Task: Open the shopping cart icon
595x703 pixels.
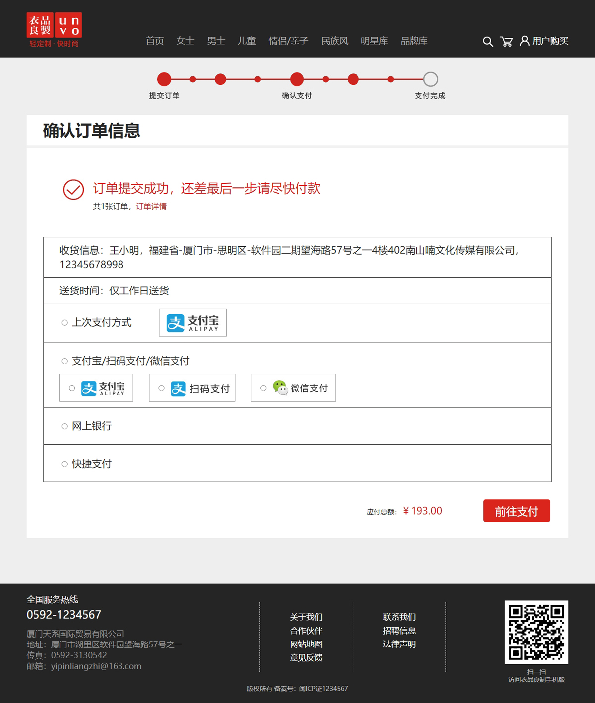Action: [506, 42]
